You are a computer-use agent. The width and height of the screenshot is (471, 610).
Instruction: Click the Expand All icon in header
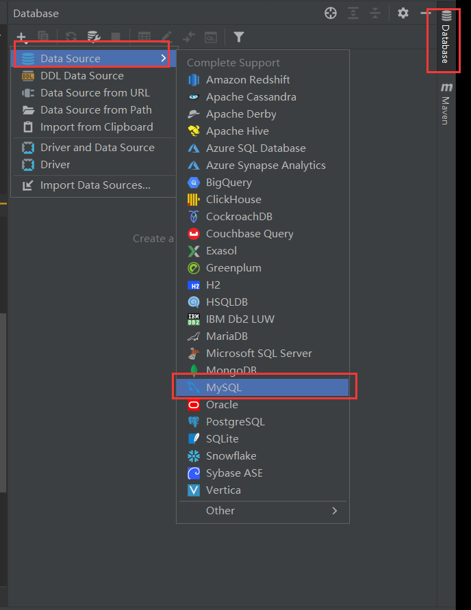pyautogui.click(x=353, y=13)
